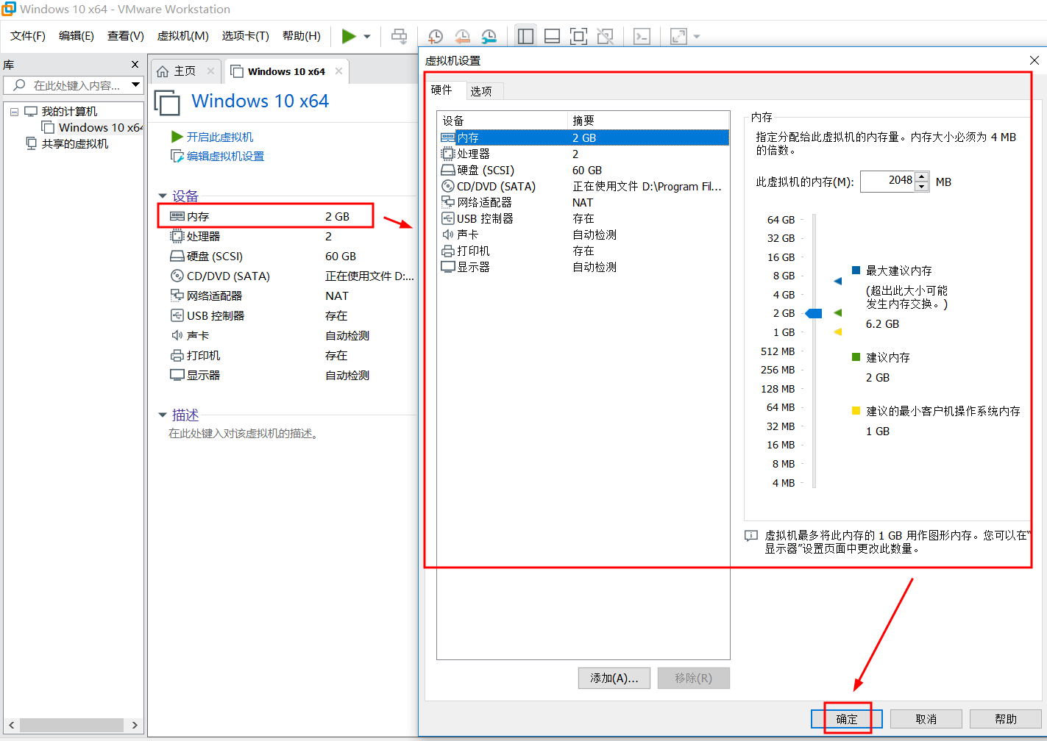Open the 虚拟机(M) menu
Viewport: 1047px width, 741px height.
[x=183, y=35]
